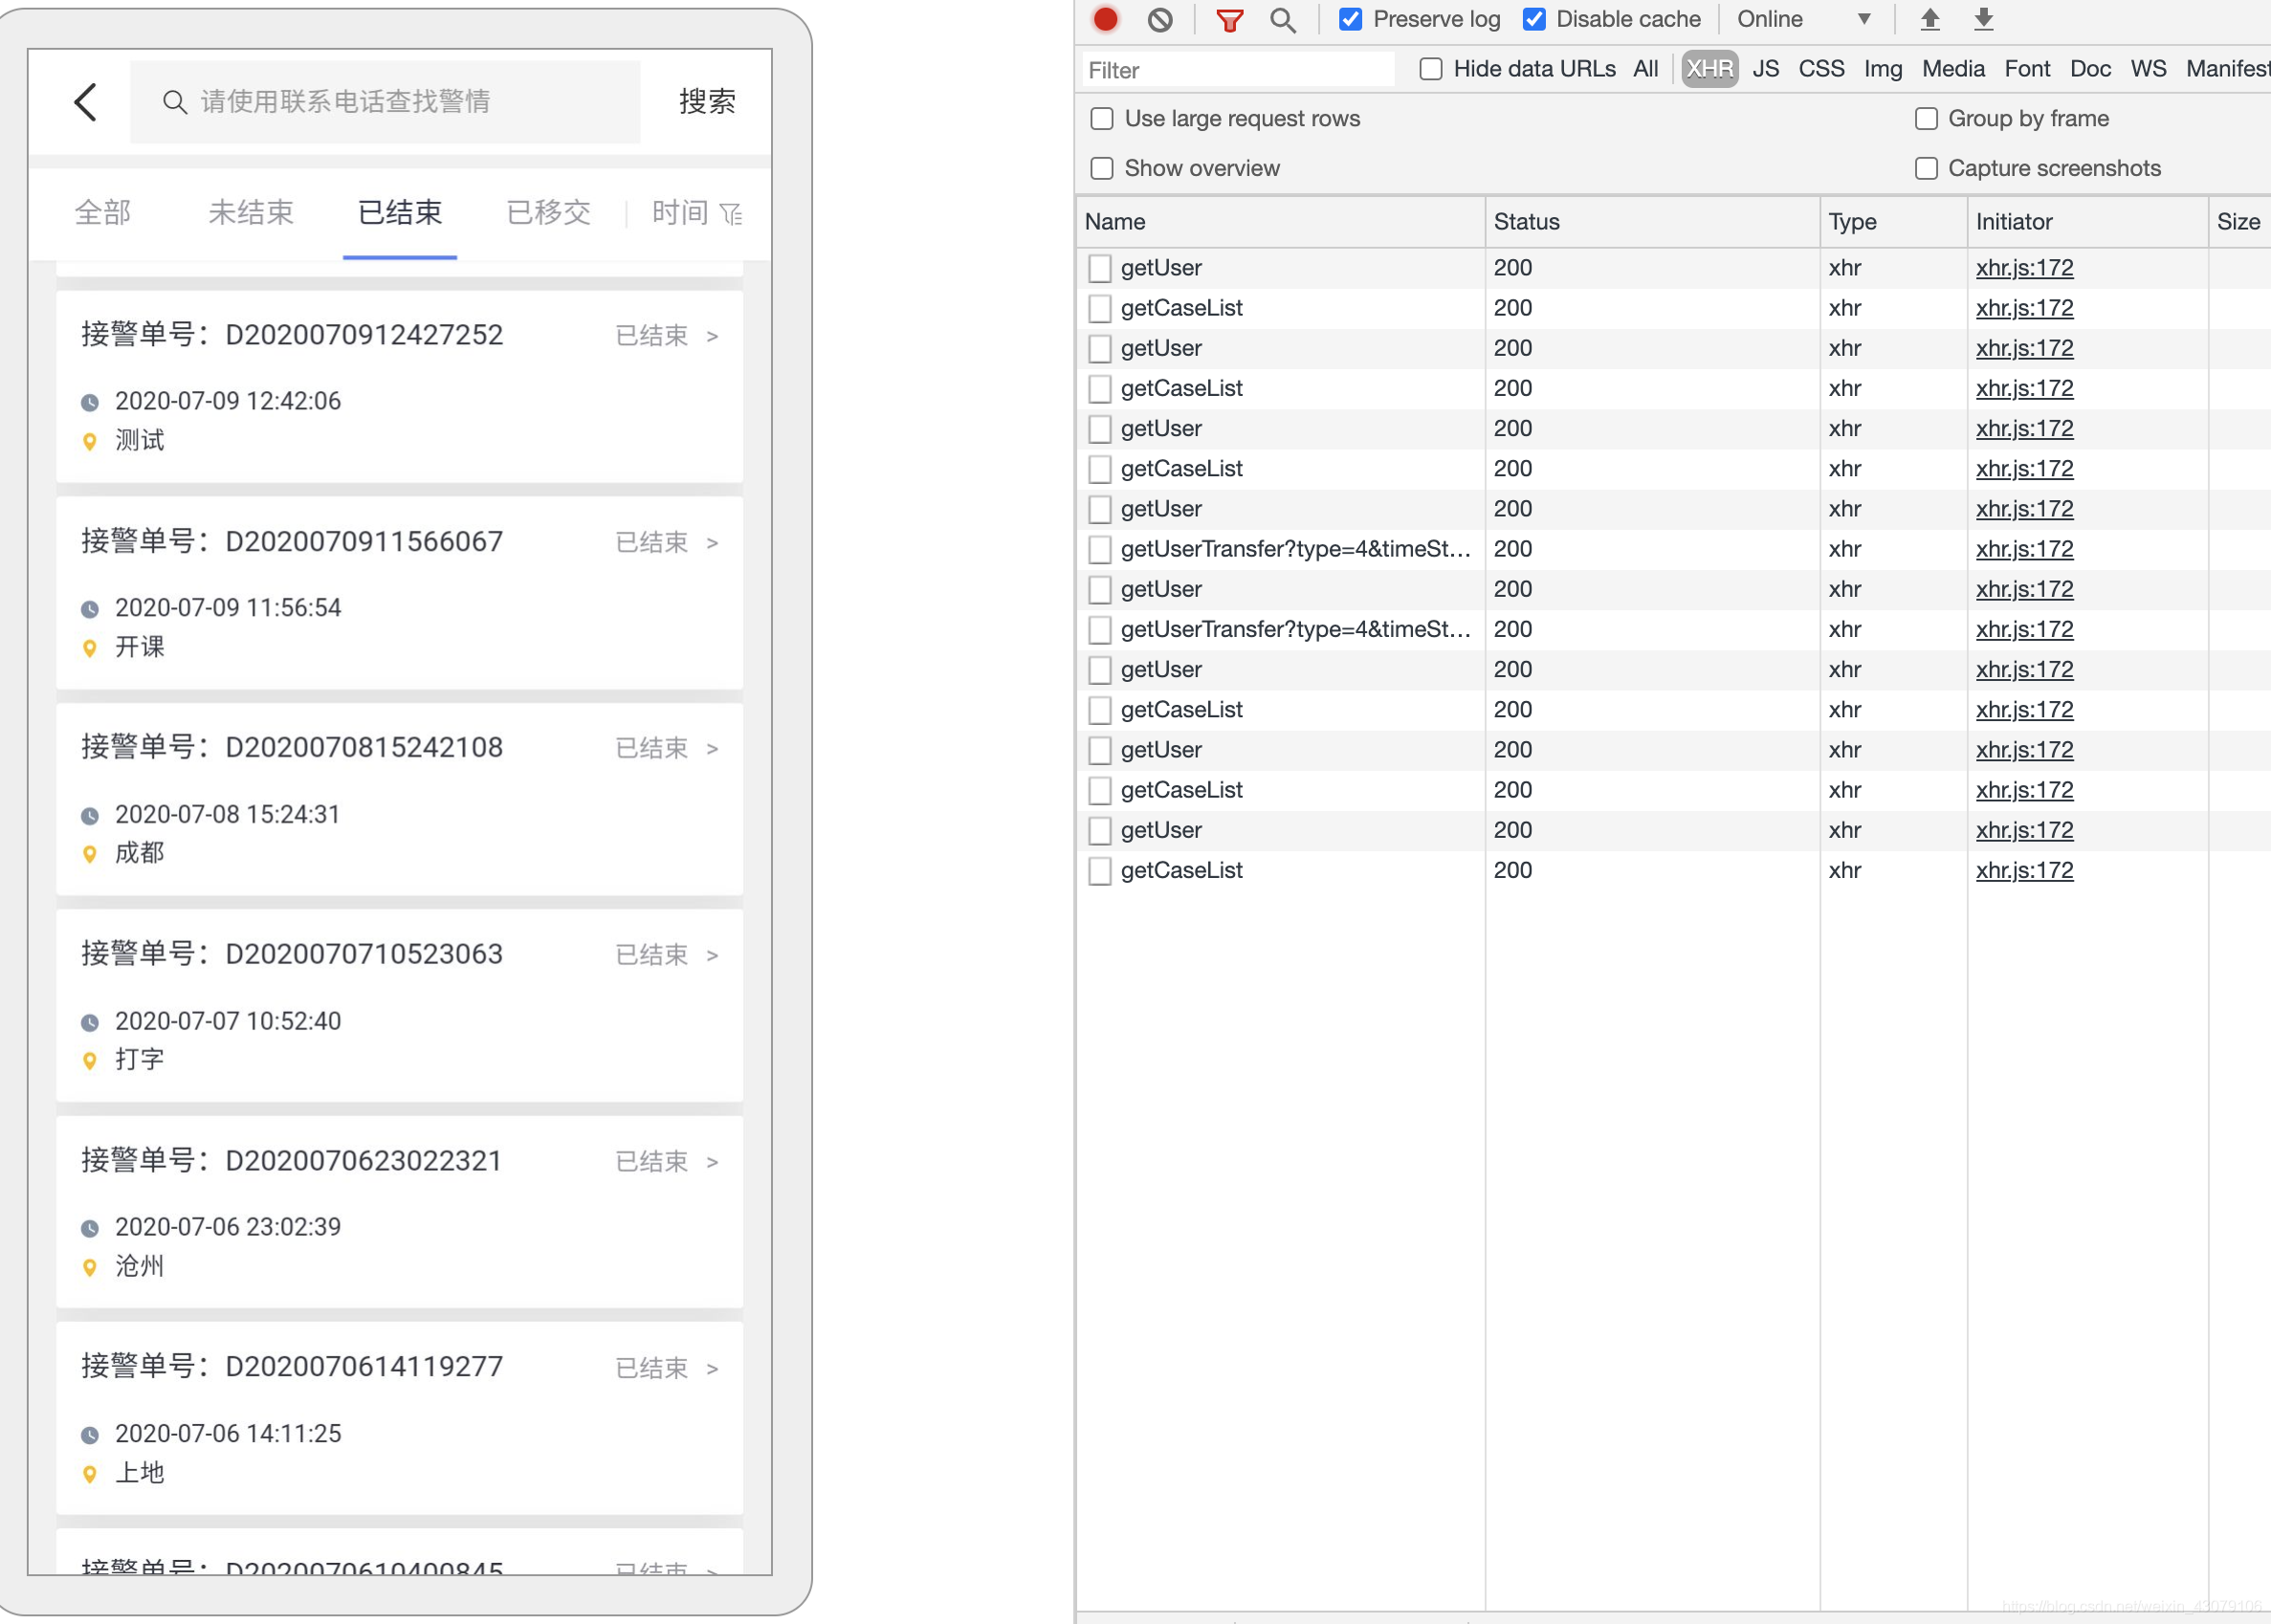
Task: Filter requests by WS type
Action: [x=2148, y=69]
